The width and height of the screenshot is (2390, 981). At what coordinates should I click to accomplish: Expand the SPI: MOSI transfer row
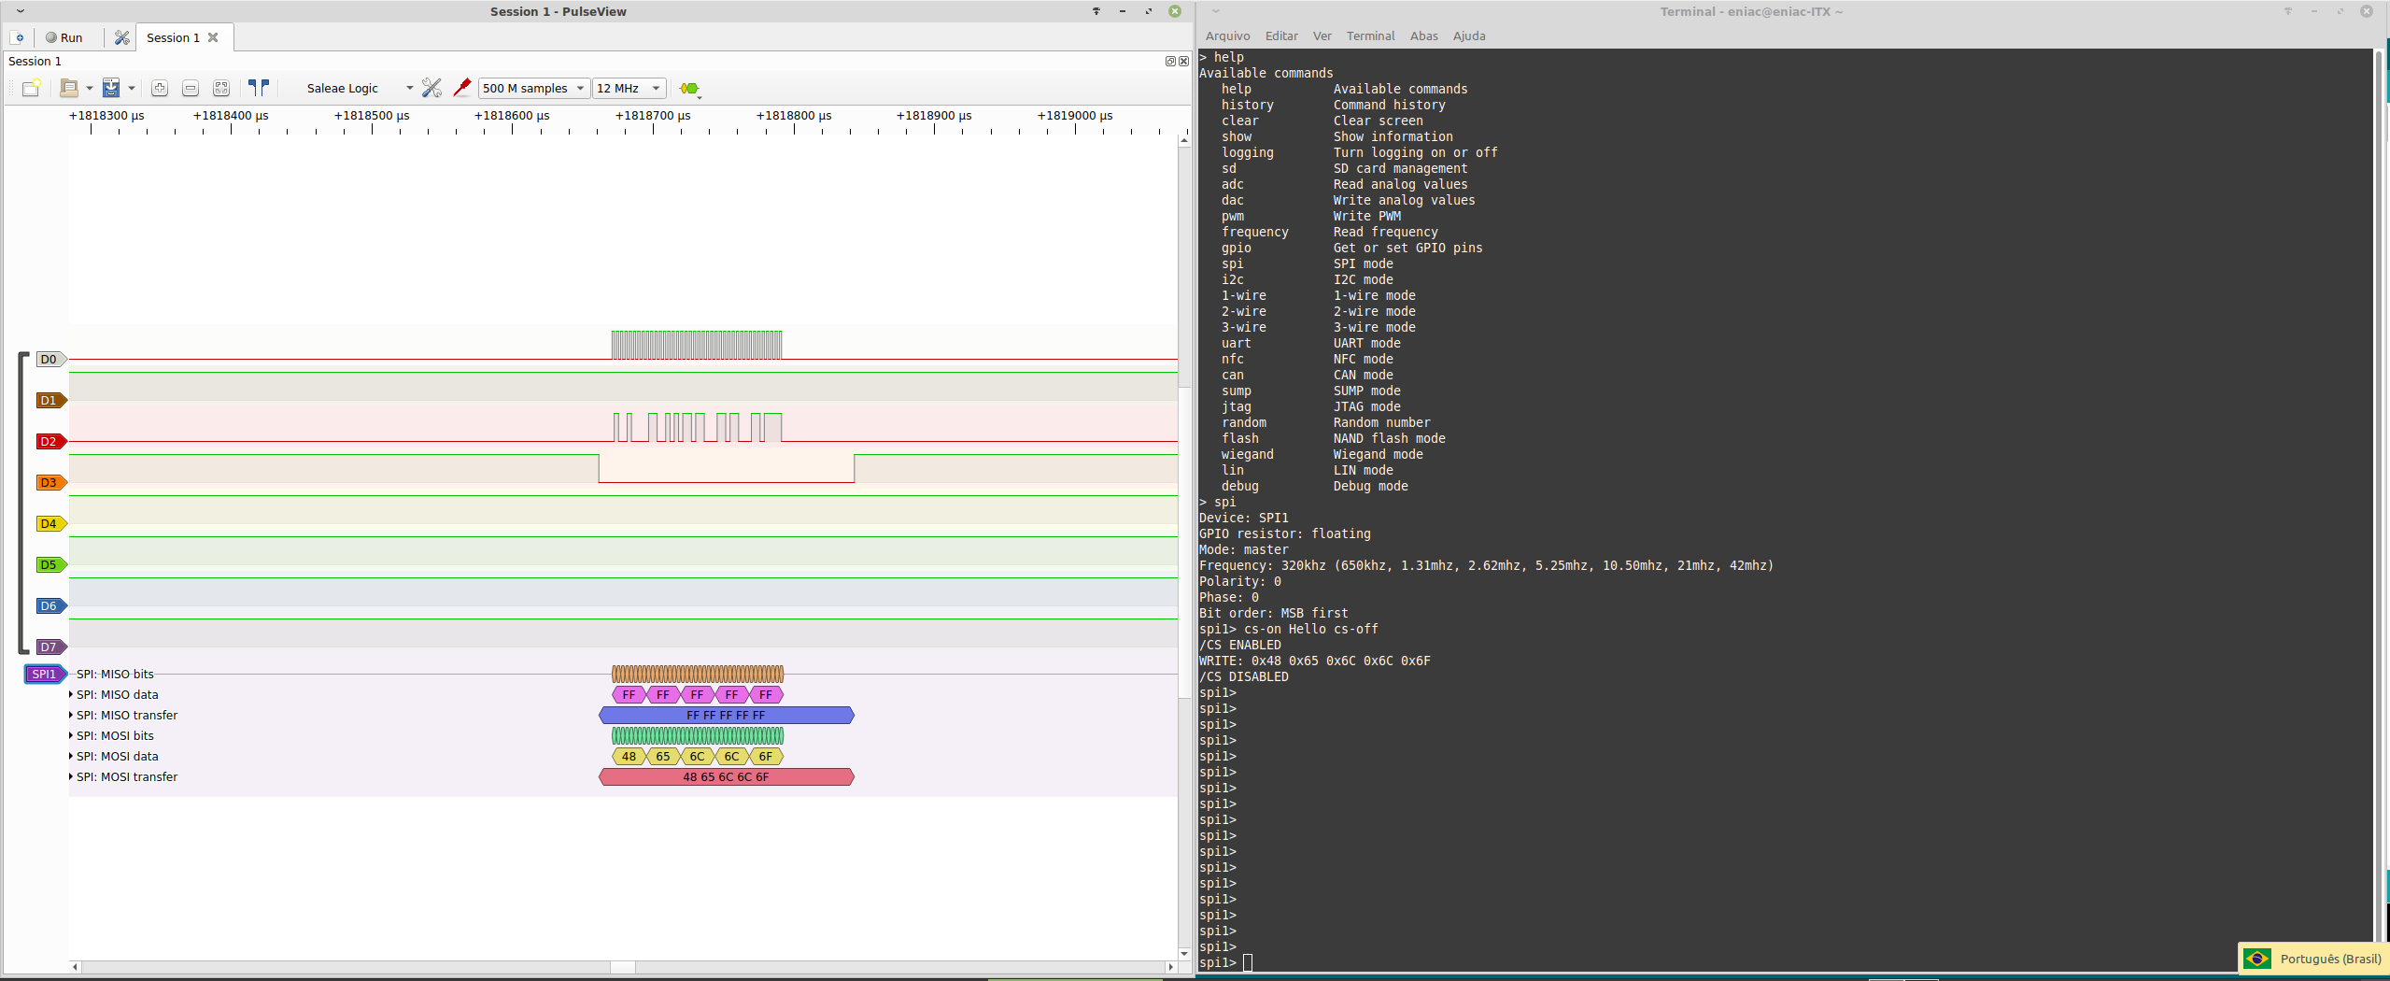click(x=71, y=776)
